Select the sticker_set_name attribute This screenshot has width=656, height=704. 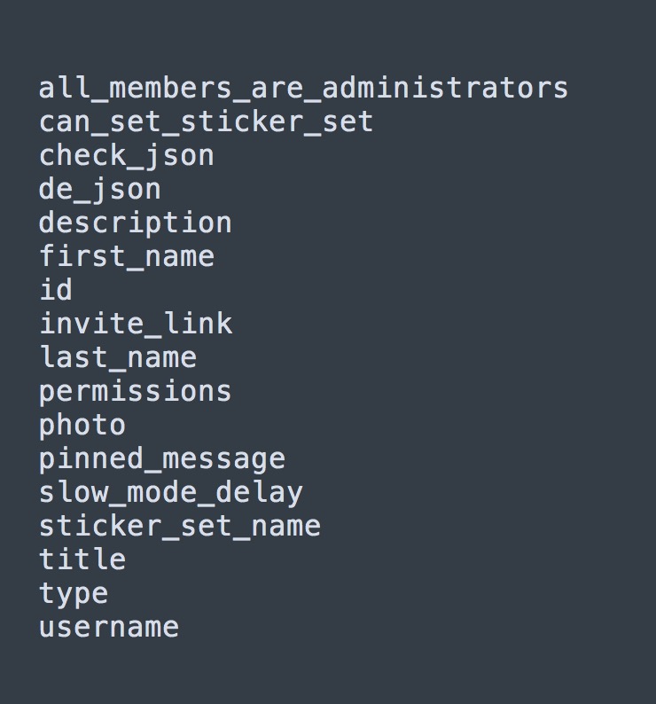pyautogui.click(x=179, y=527)
